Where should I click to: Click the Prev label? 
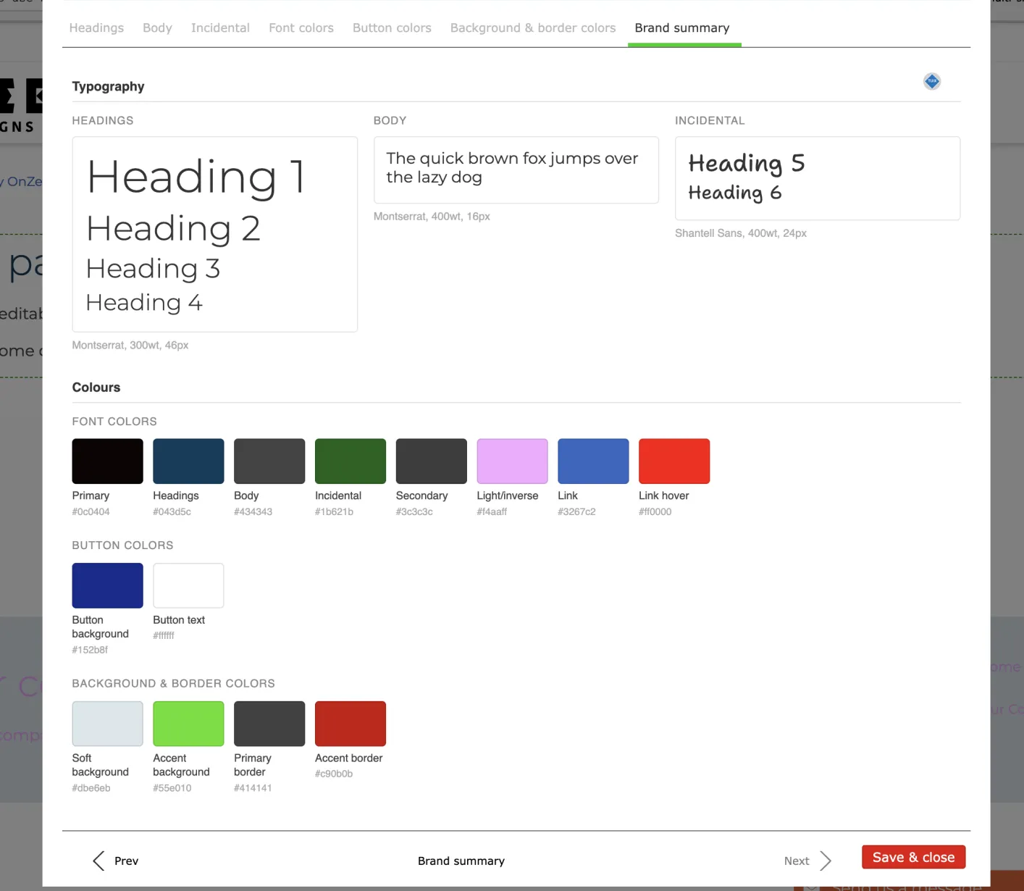point(126,861)
